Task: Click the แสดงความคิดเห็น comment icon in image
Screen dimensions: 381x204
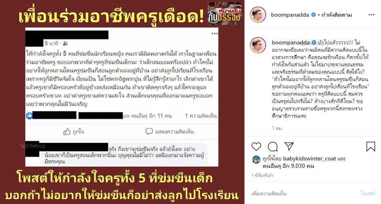Action: tap(149, 132)
